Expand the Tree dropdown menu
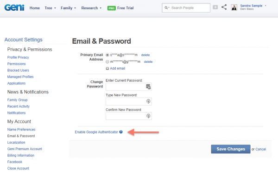The width and height of the screenshot is (278, 178). click(50, 8)
